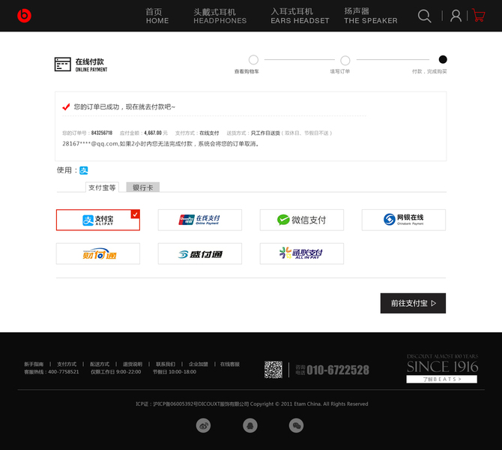The image size is (502, 450).
Task: Choose UnionPay 在线支付 payment option
Action: click(x=200, y=220)
